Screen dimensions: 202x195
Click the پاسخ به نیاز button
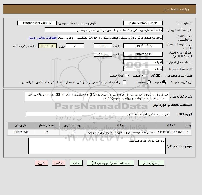(x=151, y=163)
